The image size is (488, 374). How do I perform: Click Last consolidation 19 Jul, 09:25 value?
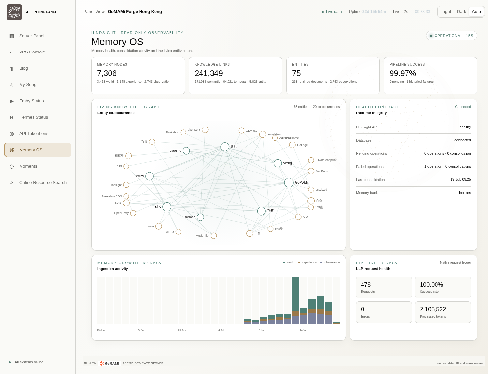coord(461,180)
